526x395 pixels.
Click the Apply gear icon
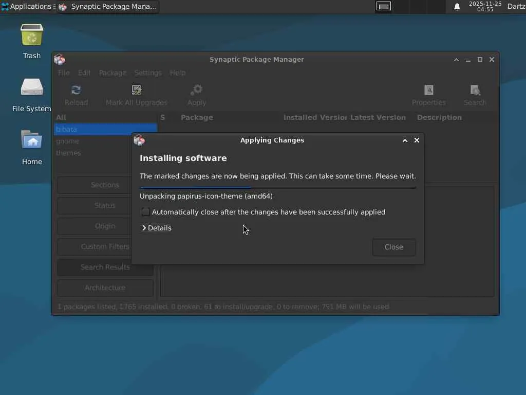point(197,90)
